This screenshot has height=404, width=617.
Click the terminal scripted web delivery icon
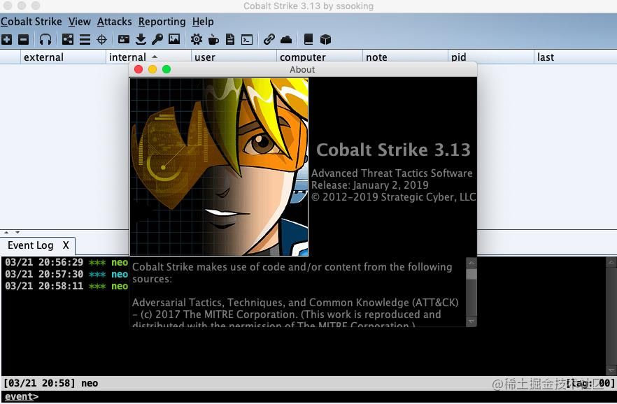[x=247, y=39]
